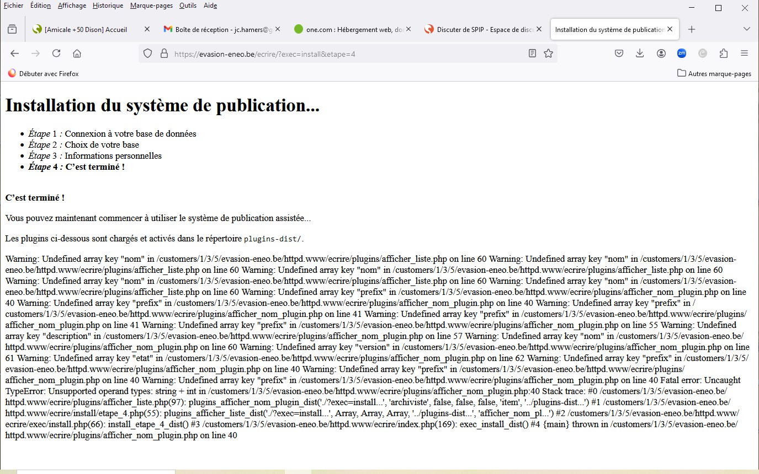Close the one.com tab
This screenshot has width=759, height=474.
[408, 29]
